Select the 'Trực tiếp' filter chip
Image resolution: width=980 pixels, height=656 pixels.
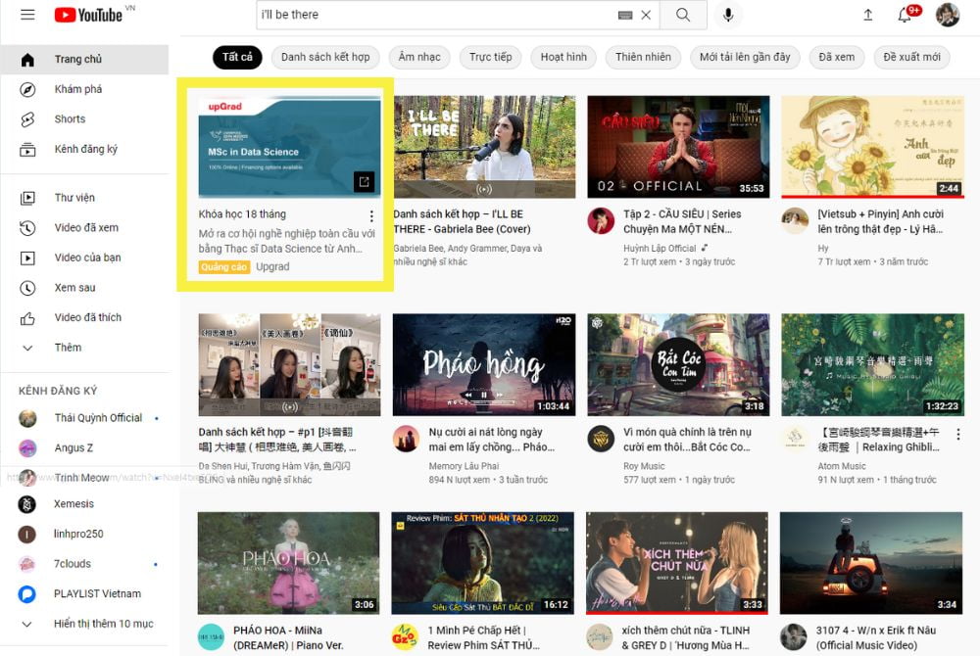(490, 57)
